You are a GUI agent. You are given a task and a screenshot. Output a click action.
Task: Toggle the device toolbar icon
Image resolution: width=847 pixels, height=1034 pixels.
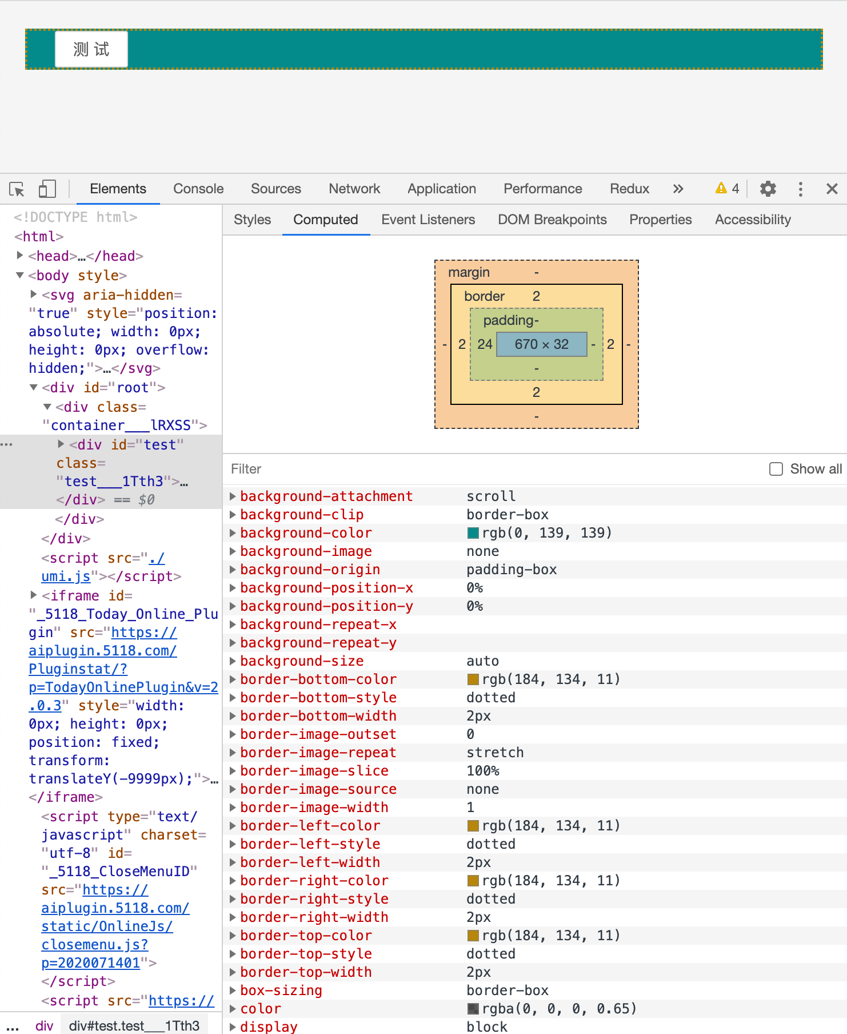(x=47, y=189)
